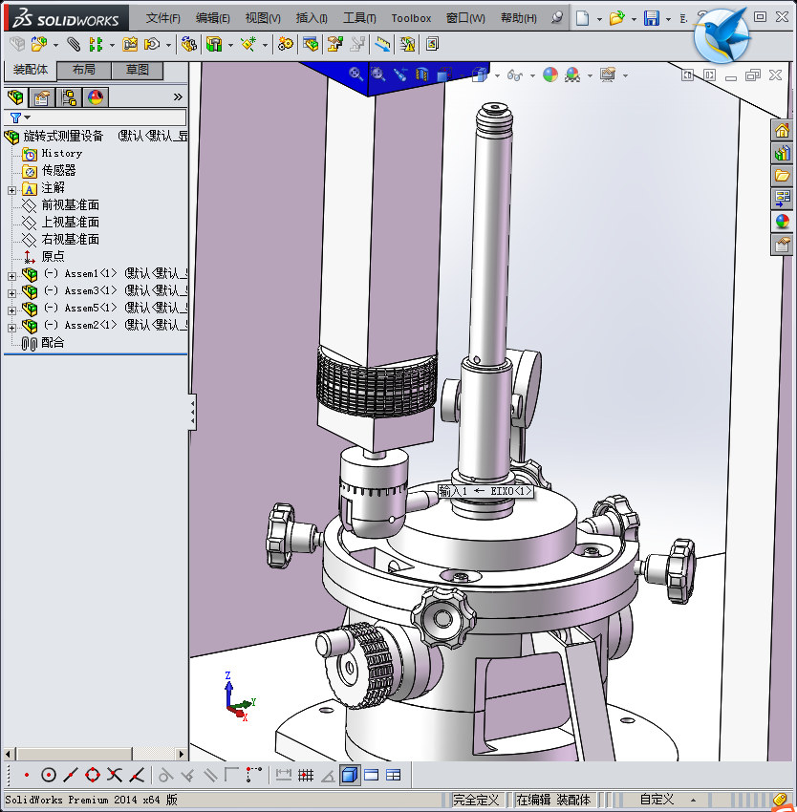Open the DisplayManager tab icon
This screenshot has height=812, width=797.
pos(96,96)
